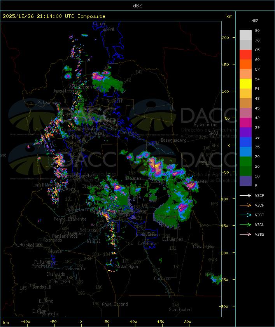
Task: Pick the royal blue 35-36 dBZ swatch
Action: point(245,142)
